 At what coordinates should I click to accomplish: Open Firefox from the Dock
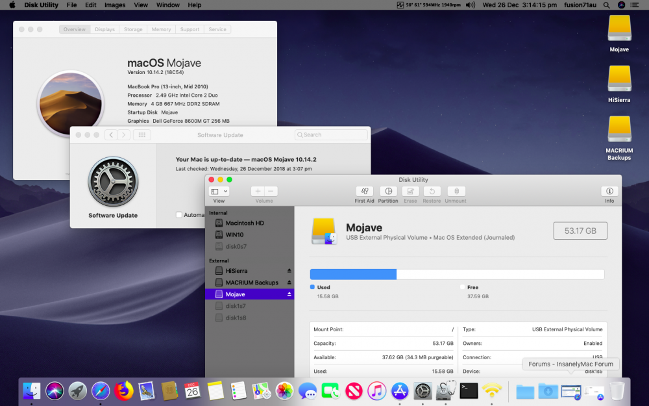[x=124, y=390]
